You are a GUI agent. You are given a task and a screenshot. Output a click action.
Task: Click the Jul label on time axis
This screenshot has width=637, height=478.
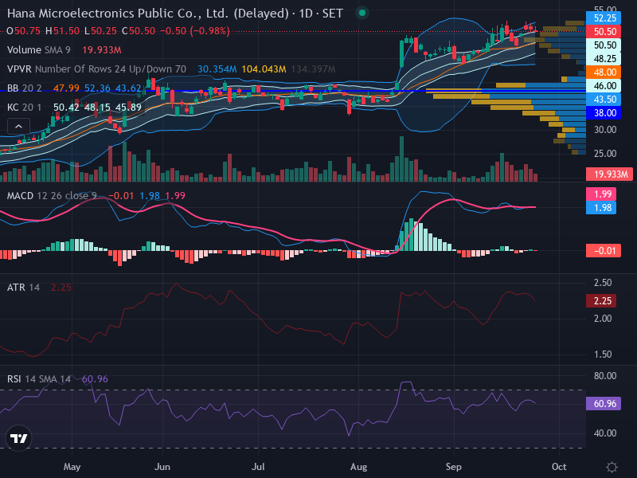pos(258,467)
